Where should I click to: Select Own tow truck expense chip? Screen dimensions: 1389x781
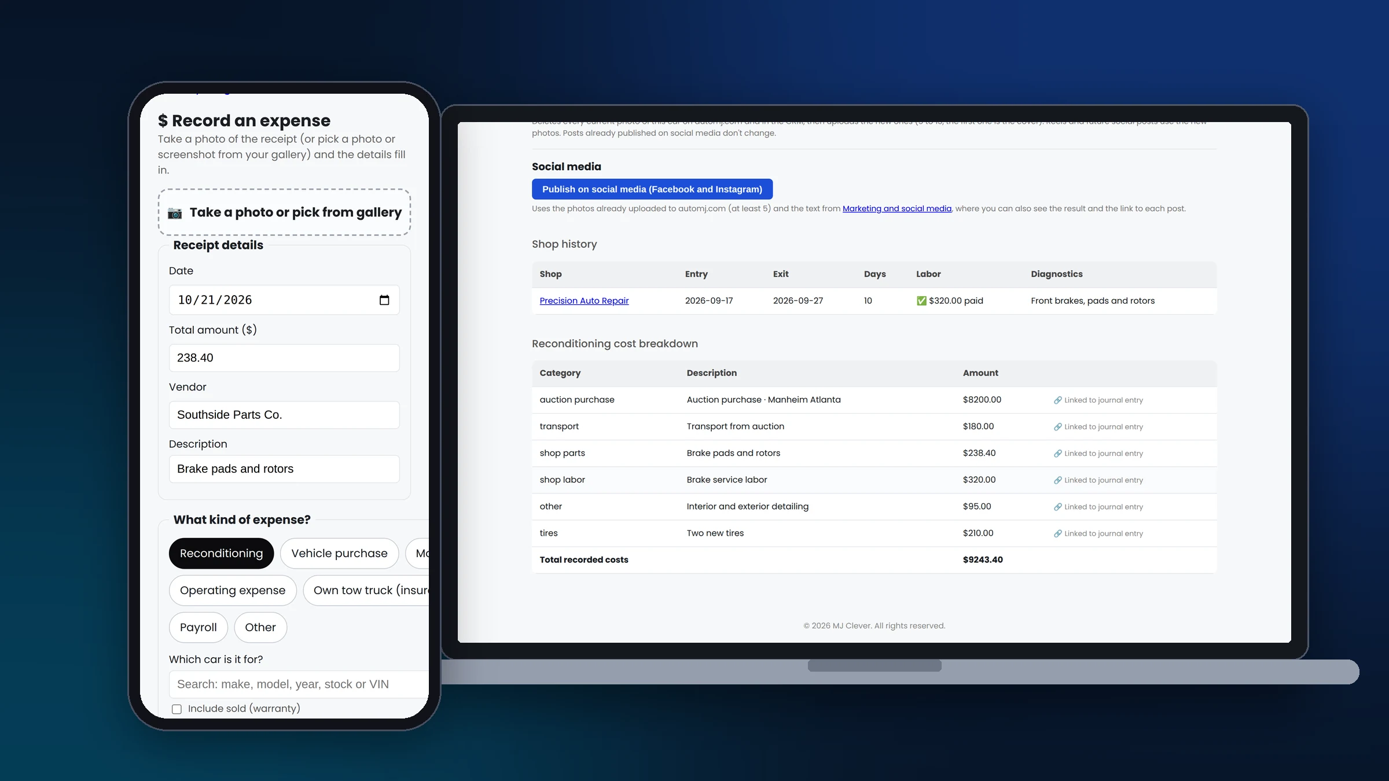coord(366,590)
